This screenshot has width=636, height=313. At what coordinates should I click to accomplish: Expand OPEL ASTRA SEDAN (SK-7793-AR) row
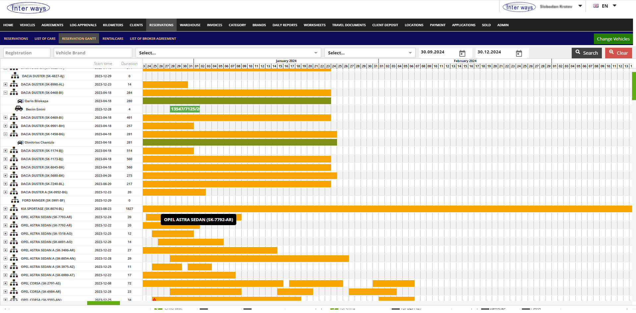5,217
